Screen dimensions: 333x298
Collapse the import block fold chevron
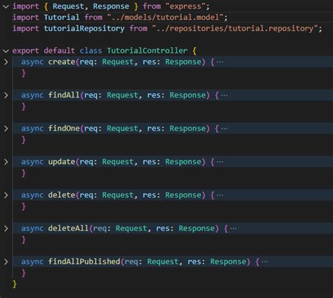(x=6, y=6)
